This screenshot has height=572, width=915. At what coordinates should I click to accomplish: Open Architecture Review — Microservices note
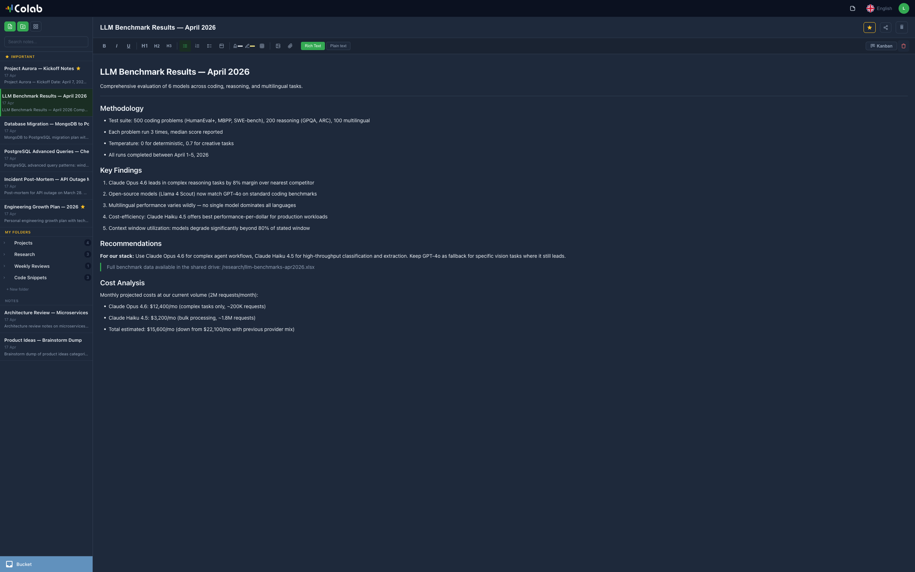click(x=46, y=319)
